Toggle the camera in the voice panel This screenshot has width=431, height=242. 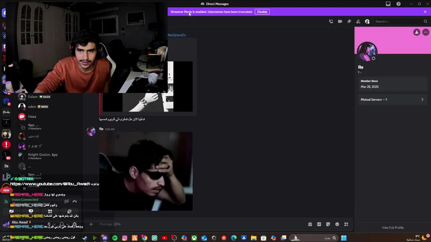tap(11, 211)
